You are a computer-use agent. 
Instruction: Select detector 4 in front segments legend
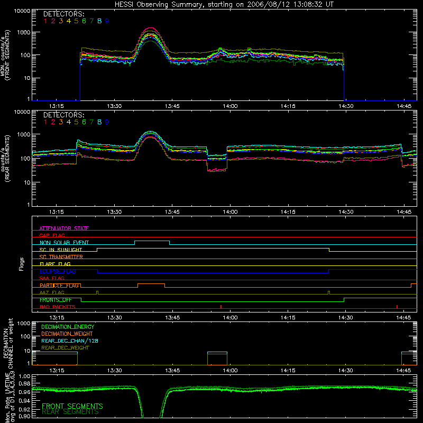point(69,21)
